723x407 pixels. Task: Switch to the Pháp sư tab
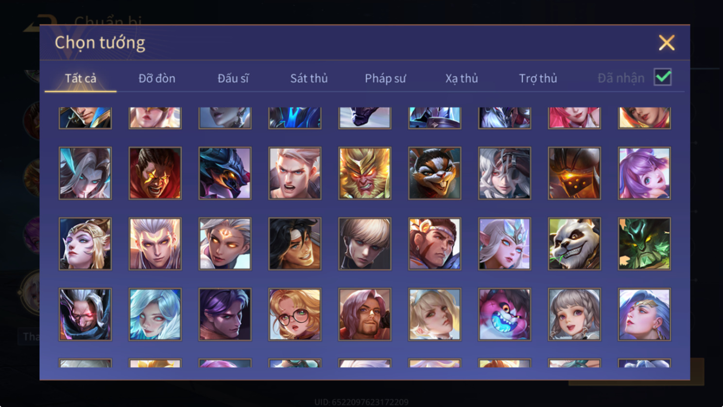tap(385, 78)
